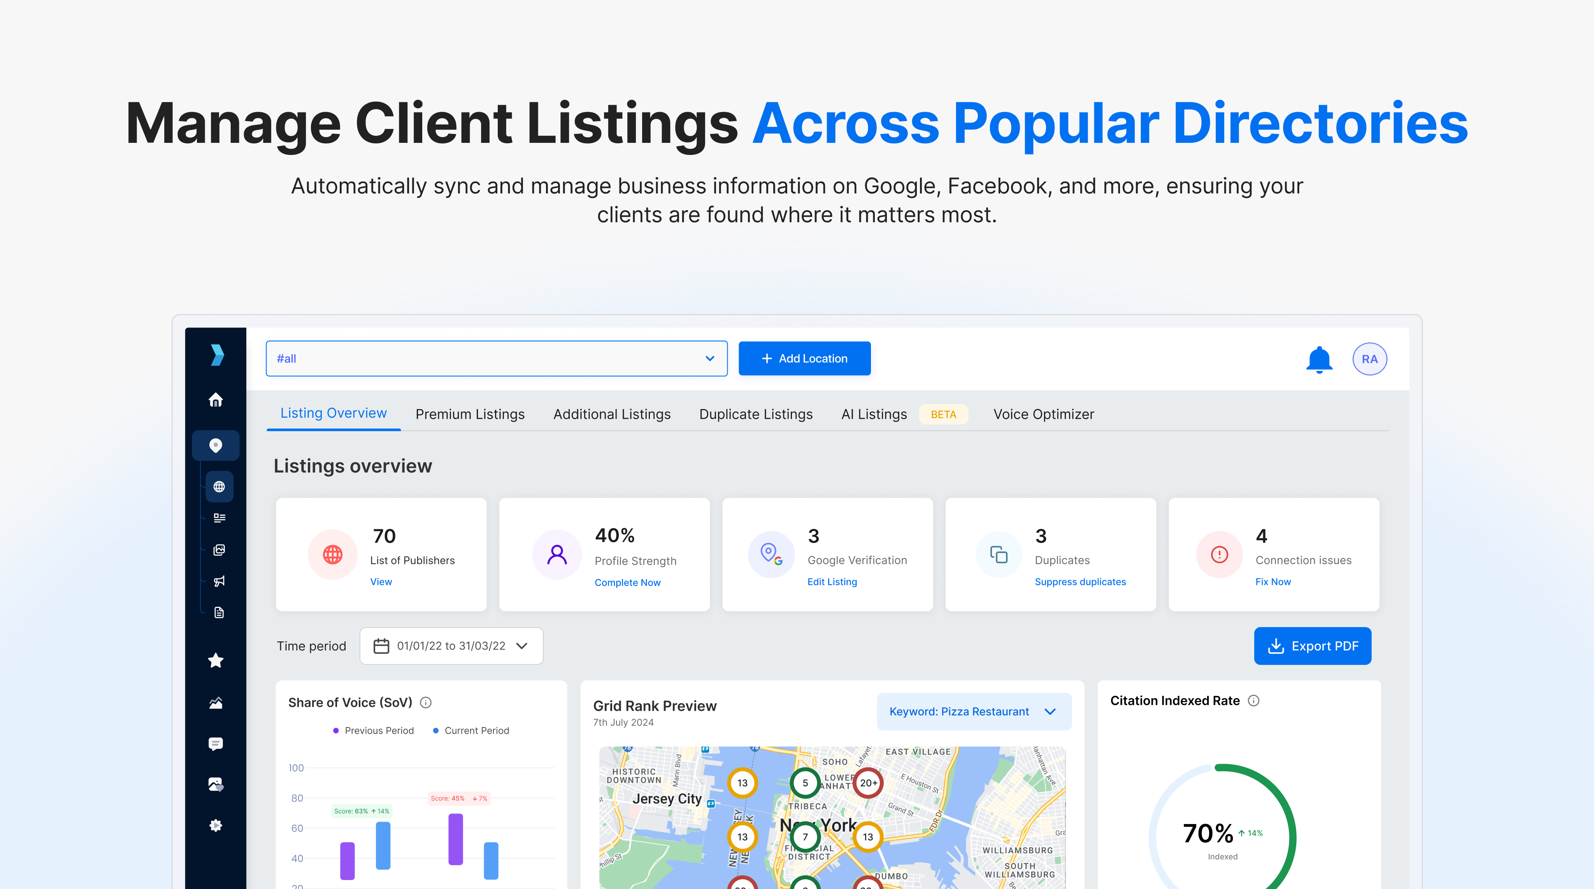Click grid rank marker labeled 5 on map
This screenshot has width=1594, height=889.
coord(804,782)
